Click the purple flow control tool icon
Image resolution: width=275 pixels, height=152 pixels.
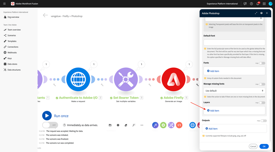click(155, 125)
